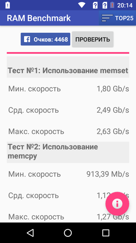Image resolution: width=136 pixels, height=243 pixels.
Task: Click the pink progress bar line
Action: point(68,53)
